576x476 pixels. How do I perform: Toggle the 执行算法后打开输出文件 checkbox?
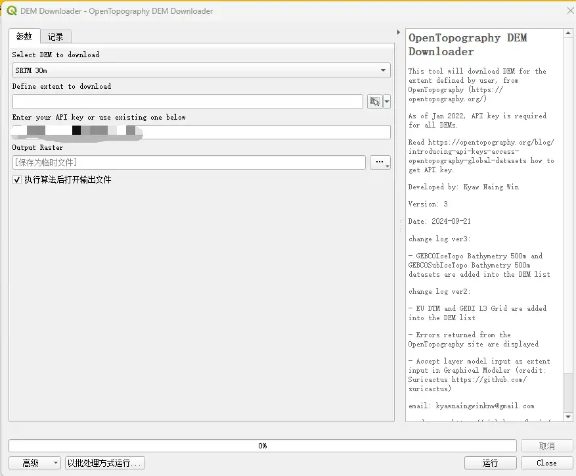(17, 179)
